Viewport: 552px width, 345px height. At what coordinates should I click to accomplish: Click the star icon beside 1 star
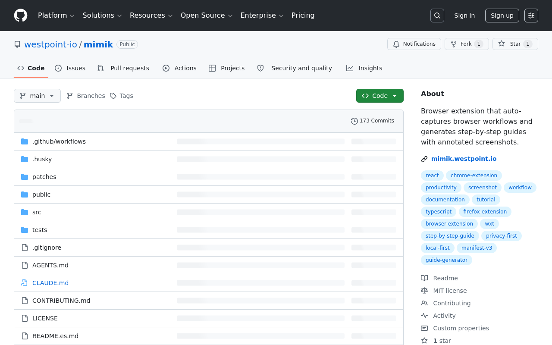click(x=424, y=341)
